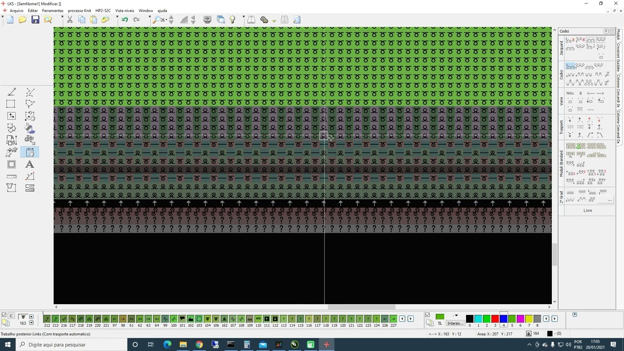Open the gears processing icon in the toolbar
This screenshot has width=624, height=351.
264,19
